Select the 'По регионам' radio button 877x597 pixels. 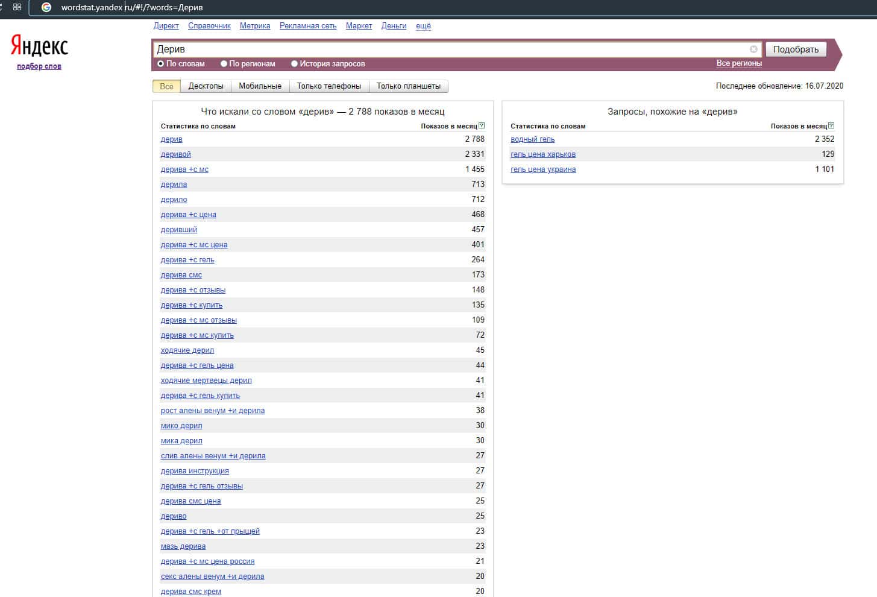click(x=224, y=64)
